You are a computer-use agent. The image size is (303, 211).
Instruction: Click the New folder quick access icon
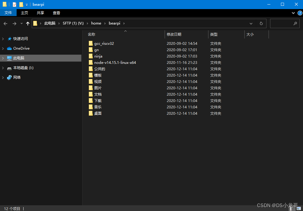coord(21,4)
